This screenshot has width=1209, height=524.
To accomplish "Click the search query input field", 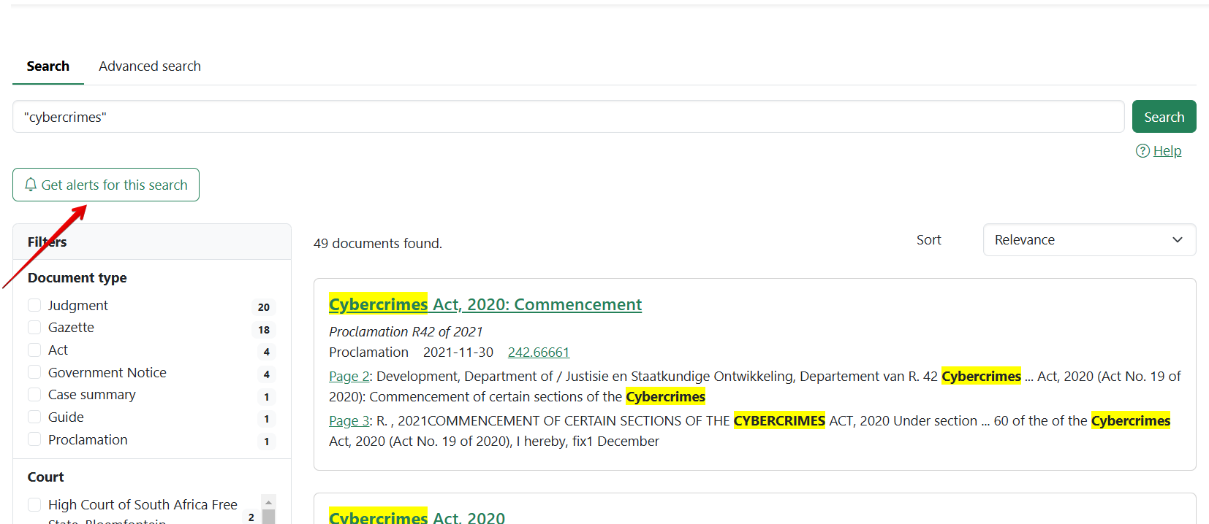I will (x=568, y=117).
